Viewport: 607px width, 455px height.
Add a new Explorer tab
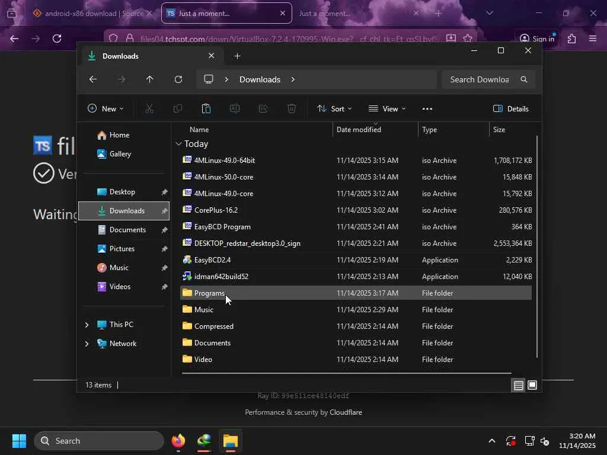237,56
